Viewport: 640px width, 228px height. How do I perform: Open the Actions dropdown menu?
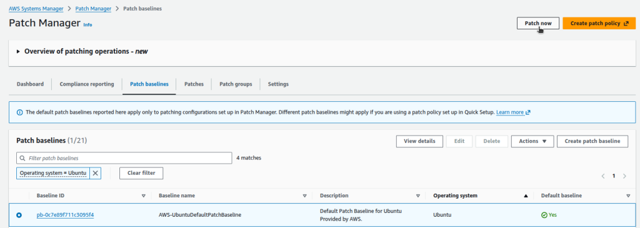click(x=532, y=141)
